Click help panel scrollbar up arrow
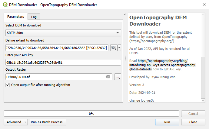The width and height of the screenshot is (209, 129). 203,15
